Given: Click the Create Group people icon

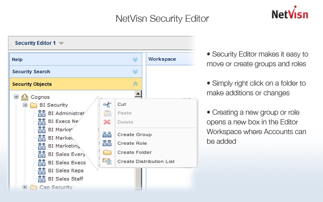Looking at the screenshot, I should click(x=107, y=135).
